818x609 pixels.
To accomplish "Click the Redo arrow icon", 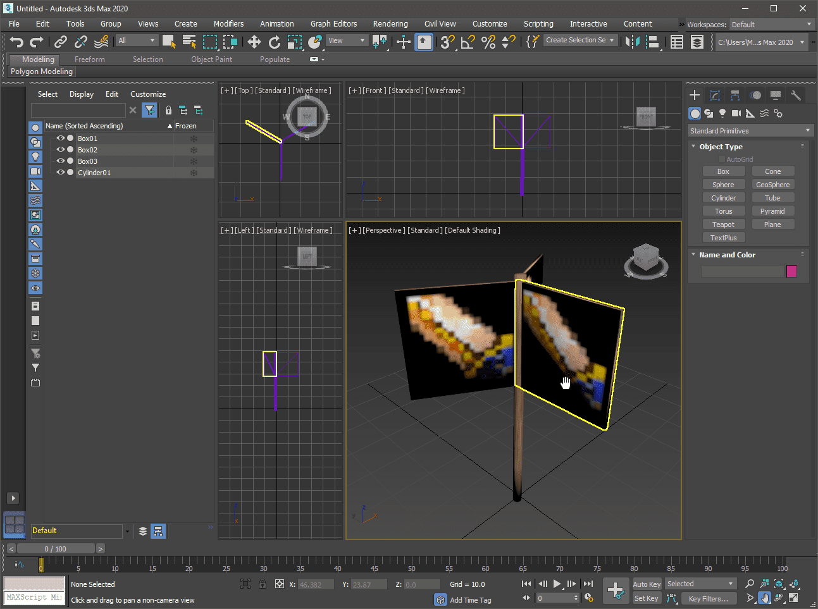I will (x=37, y=42).
